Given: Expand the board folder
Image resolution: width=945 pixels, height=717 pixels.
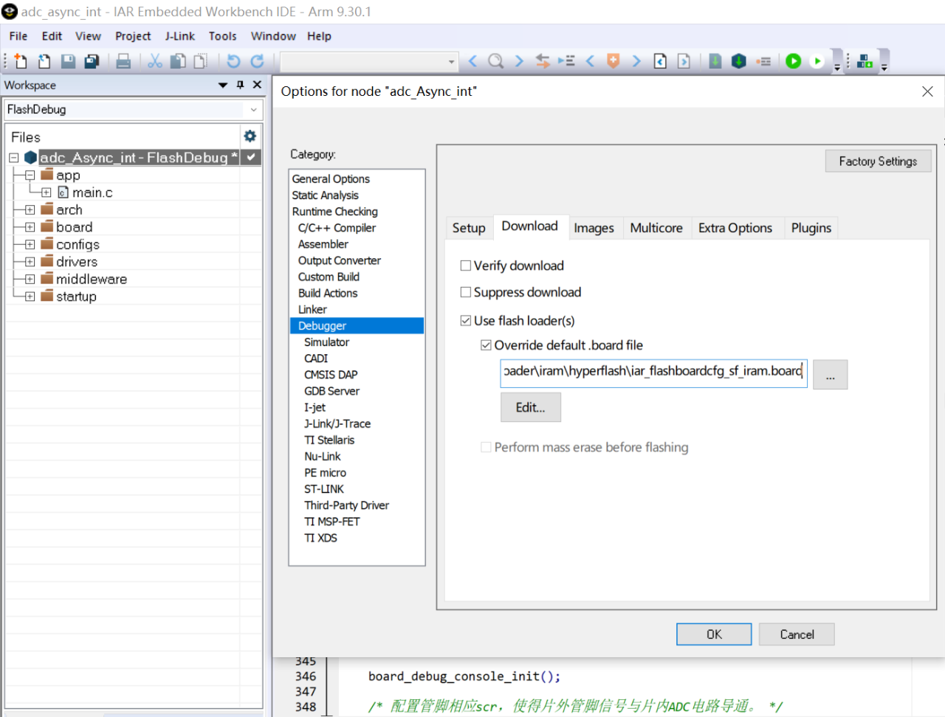Looking at the screenshot, I should (x=30, y=227).
